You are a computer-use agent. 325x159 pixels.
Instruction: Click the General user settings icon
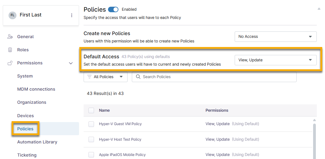pyautogui.click(x=10, y=37)
